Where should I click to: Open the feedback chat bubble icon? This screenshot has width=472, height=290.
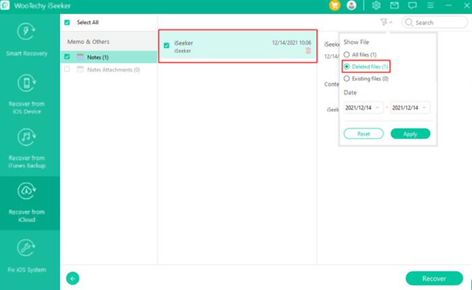click(412, 5)
